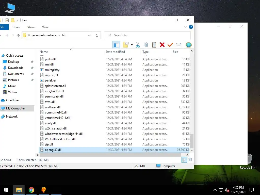Click the red X Delete icon
The height and width of the screenshot is (195, 260).
click(162, 45)
